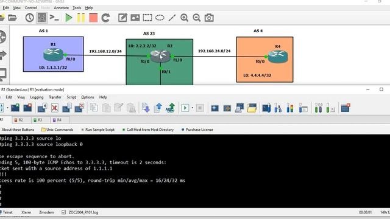
Task: Open ZOC Edit menu
Action: (x=9, y=97)
